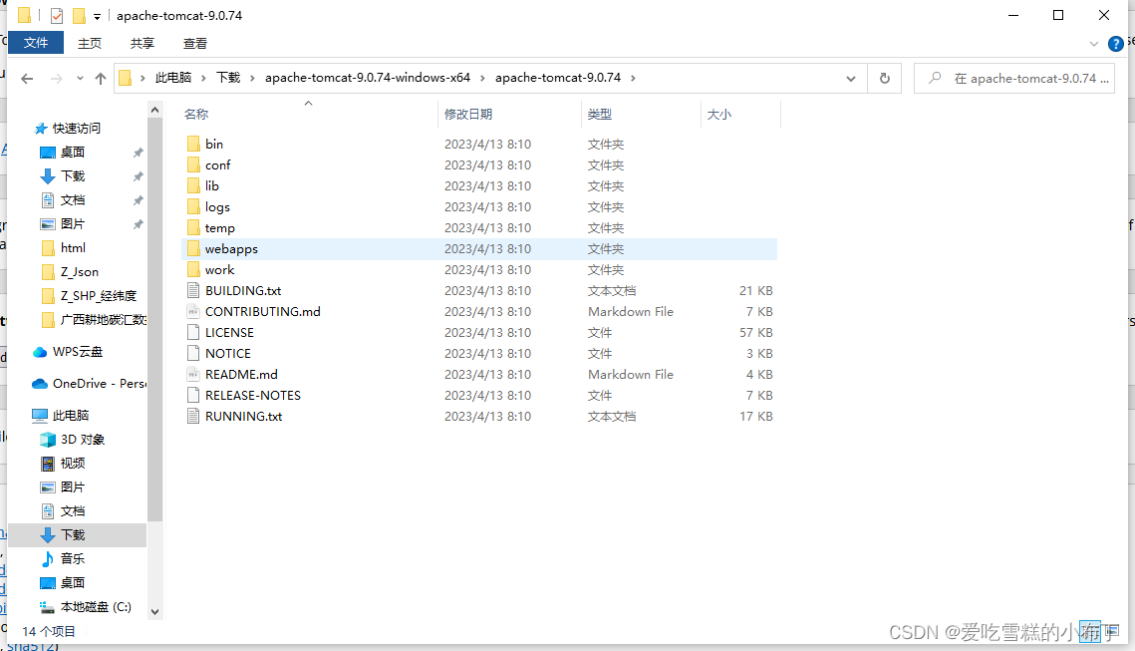Open Z_SHP_经纬度 folder in quick access
This screenshot has height=651, width=1135.
(x=89, y=295)
